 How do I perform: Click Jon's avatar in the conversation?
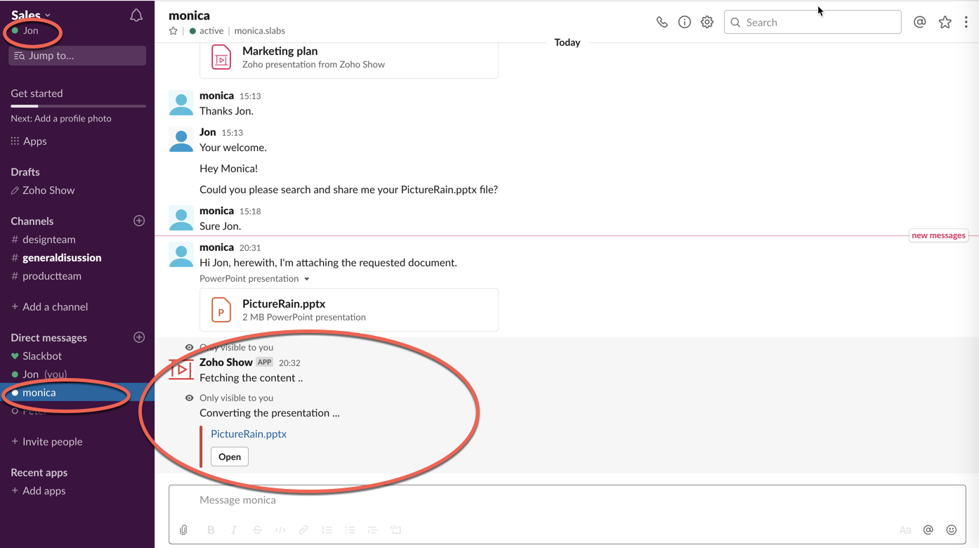point(181,139)
